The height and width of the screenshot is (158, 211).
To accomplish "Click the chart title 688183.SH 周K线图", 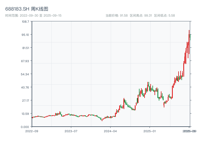I will (27, 9).
